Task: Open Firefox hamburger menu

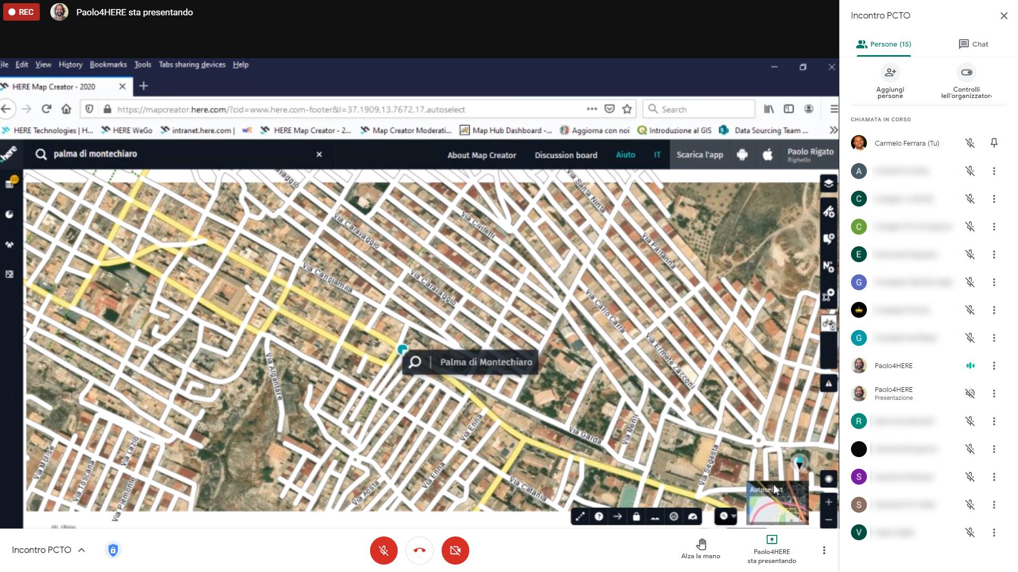Action: coord(833,109)
